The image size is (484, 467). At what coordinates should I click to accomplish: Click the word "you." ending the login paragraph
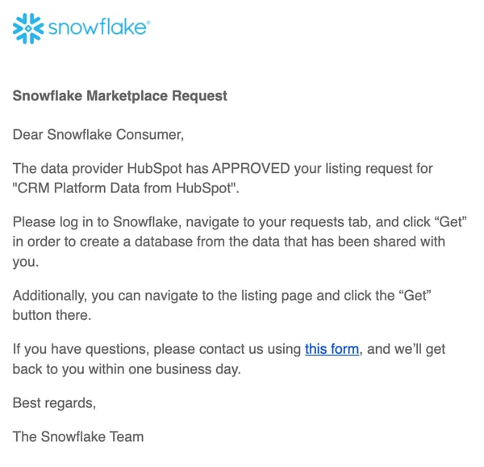point(26,262)
